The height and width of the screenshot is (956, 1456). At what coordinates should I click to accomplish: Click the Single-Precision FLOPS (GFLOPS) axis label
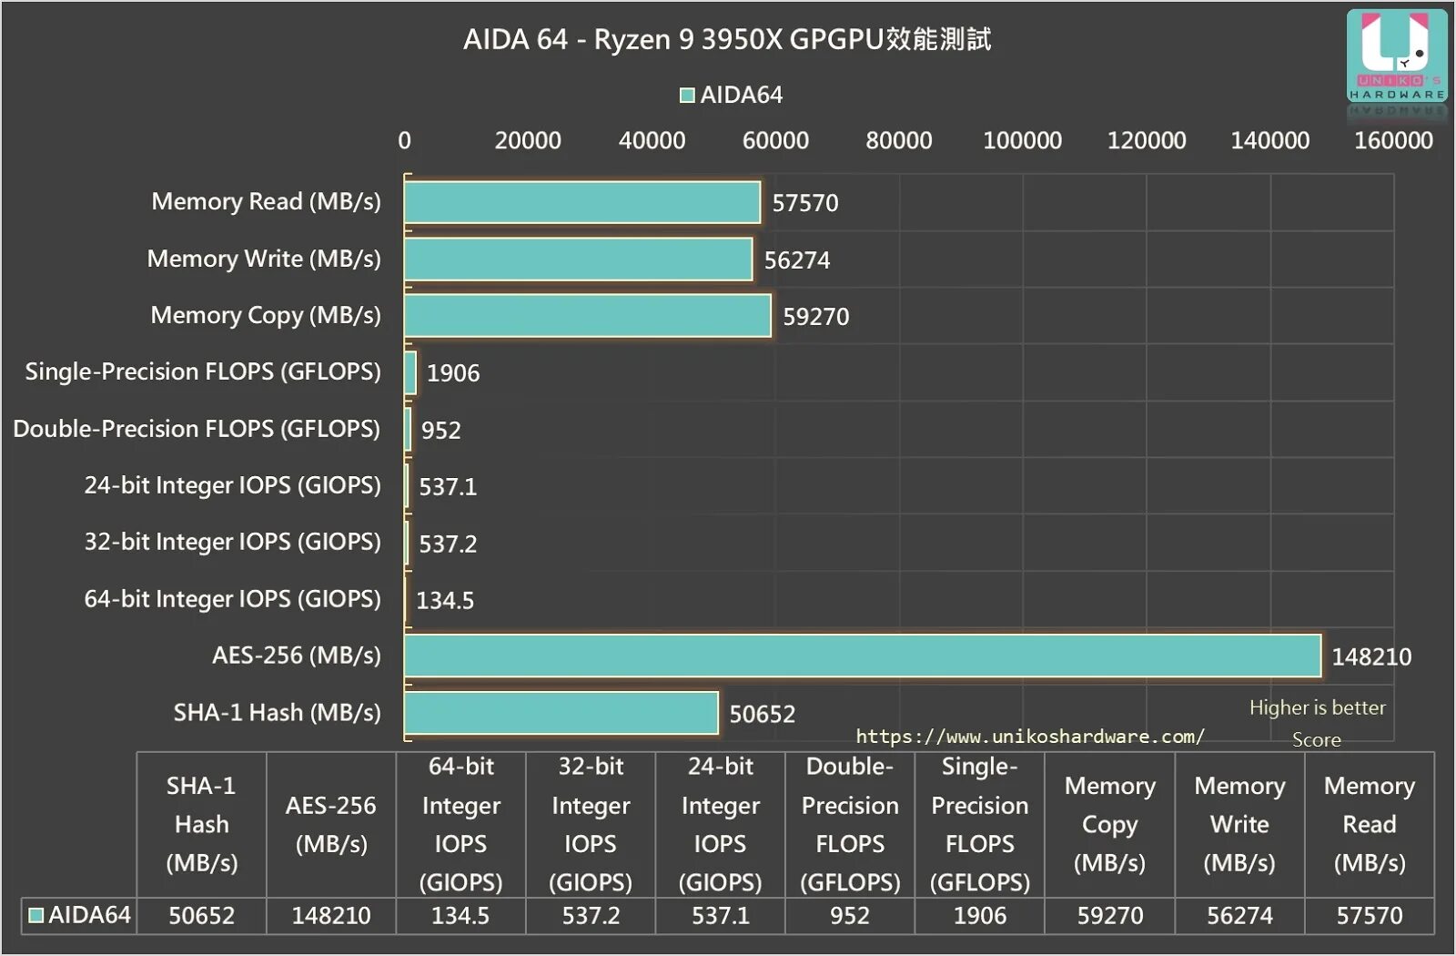pyautogui.click(x=203, y=371)
